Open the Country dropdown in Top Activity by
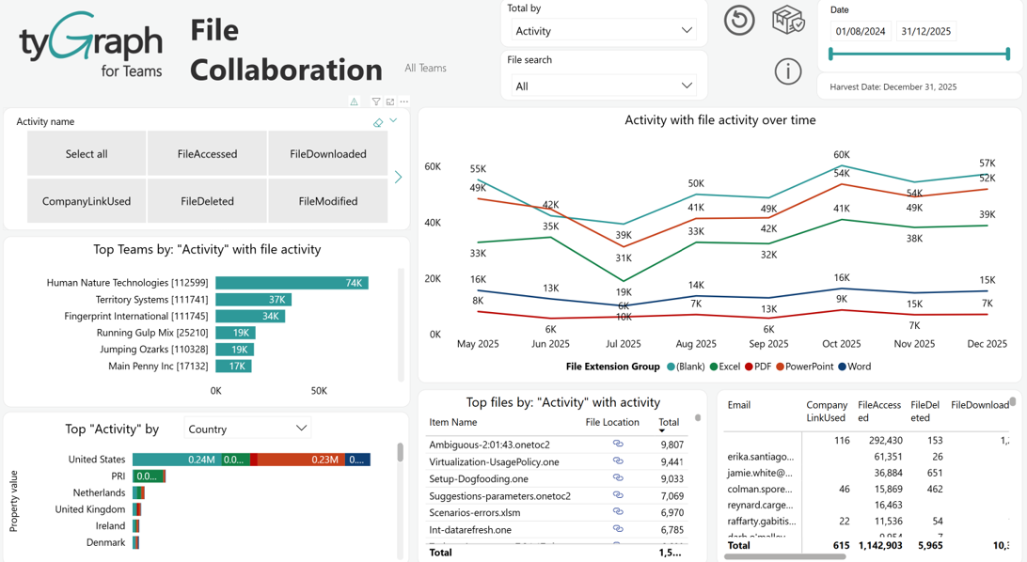This screenshot has height=562, width=1027. 247,429
